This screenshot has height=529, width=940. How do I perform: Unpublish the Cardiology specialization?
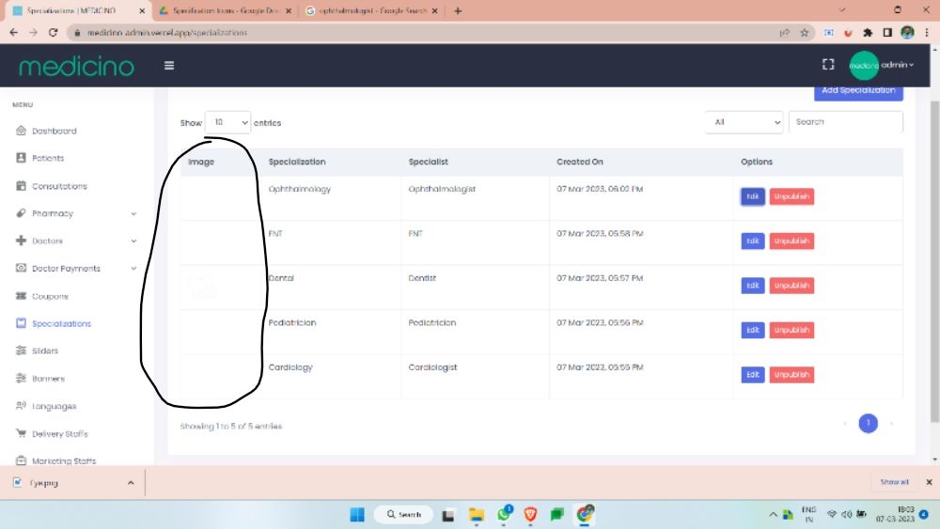pyautogui.click(x=791, y=375)
